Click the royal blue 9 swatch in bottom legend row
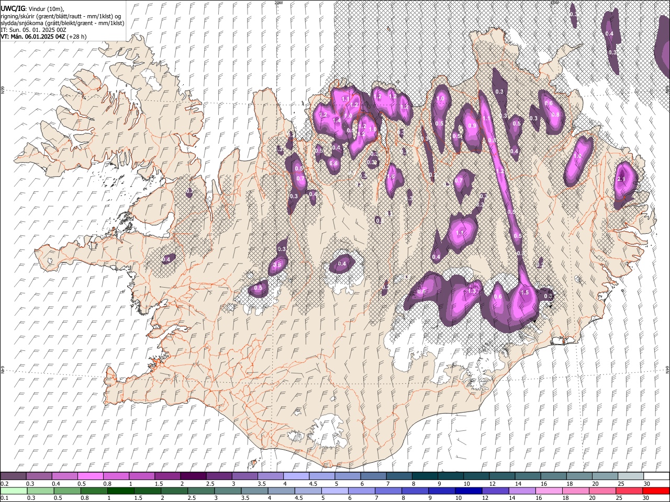The image size is (670, 502). (442, 490)
